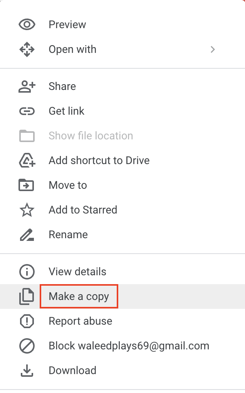Click the Report abuse warning icon
This screenshot has width=245, height=393.
27,321
